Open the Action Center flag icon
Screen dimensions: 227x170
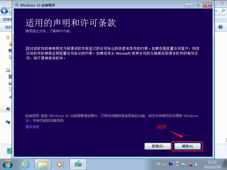[183, 164]
